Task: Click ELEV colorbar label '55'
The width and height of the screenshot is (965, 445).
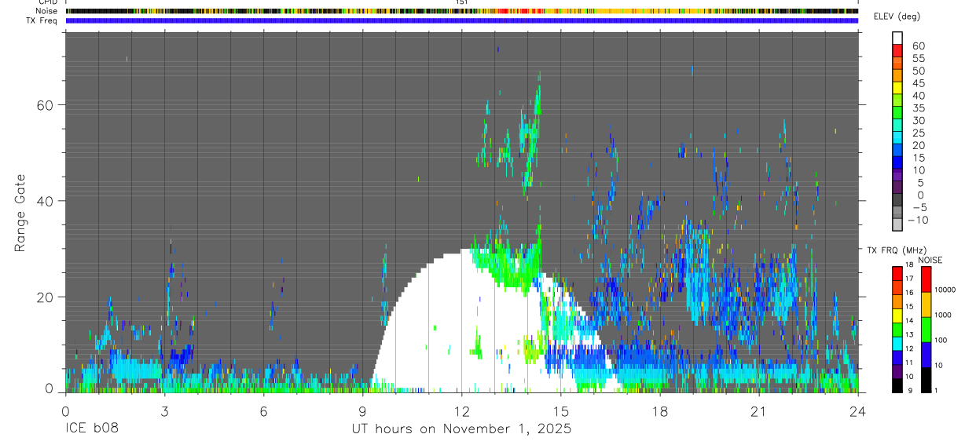Action: (x=918, y=59)
